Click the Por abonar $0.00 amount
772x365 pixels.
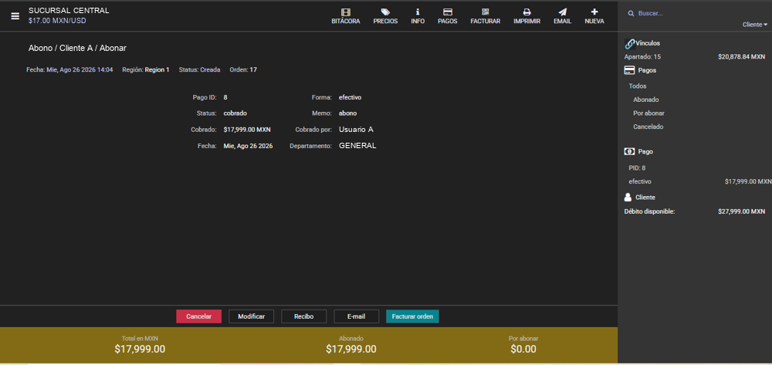523,350
